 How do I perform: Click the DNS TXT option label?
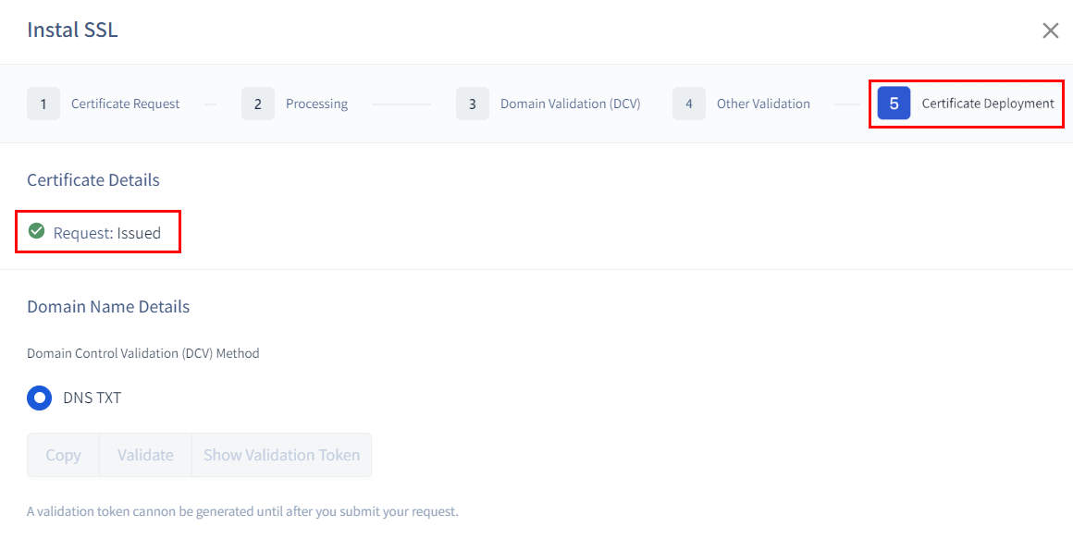[x=92, y=398]
